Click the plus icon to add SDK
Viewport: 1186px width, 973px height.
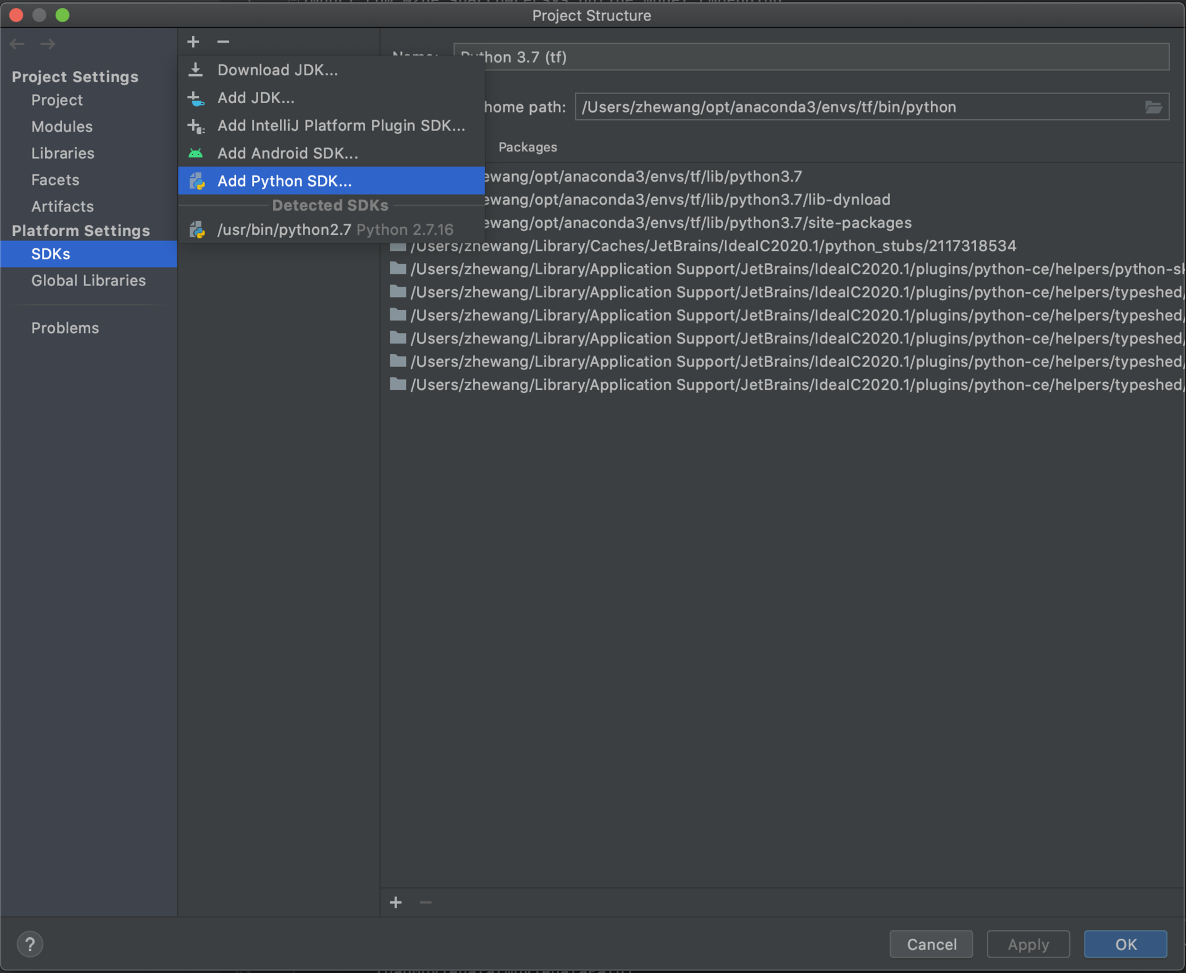click(x=193, y=42)
